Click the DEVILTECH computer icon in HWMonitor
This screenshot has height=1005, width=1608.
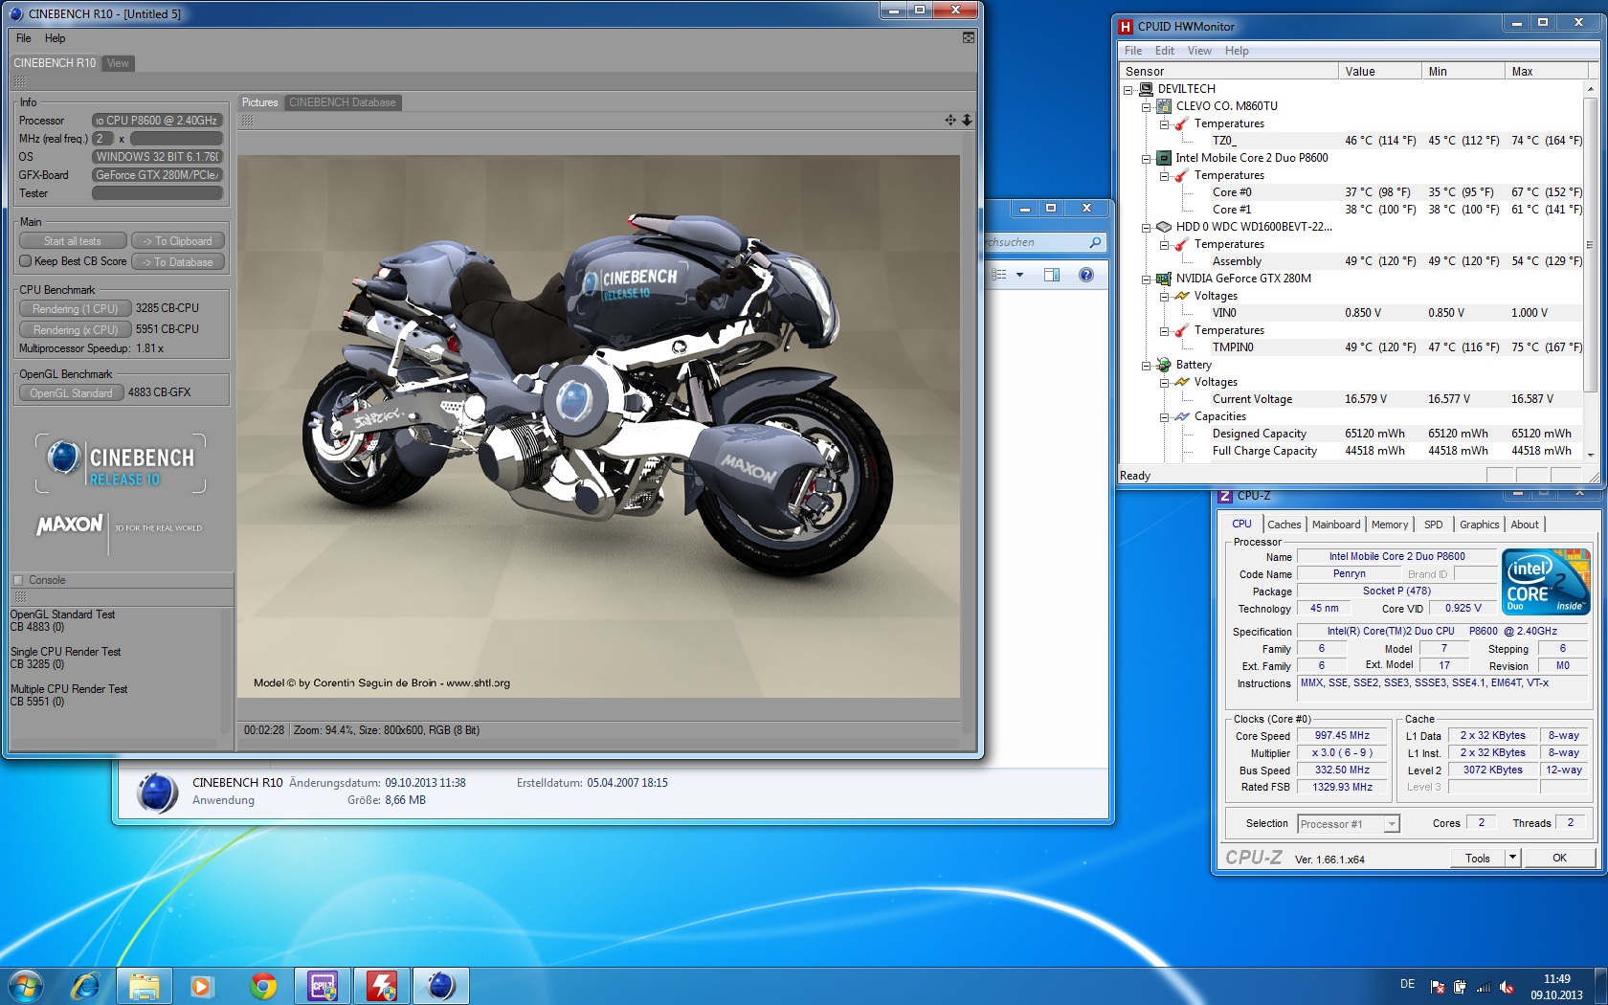1146,89
